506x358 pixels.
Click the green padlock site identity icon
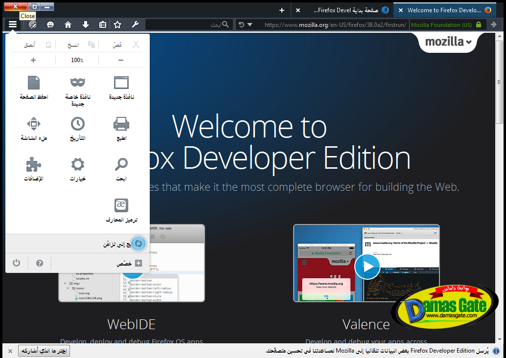(x=479, y=24)
